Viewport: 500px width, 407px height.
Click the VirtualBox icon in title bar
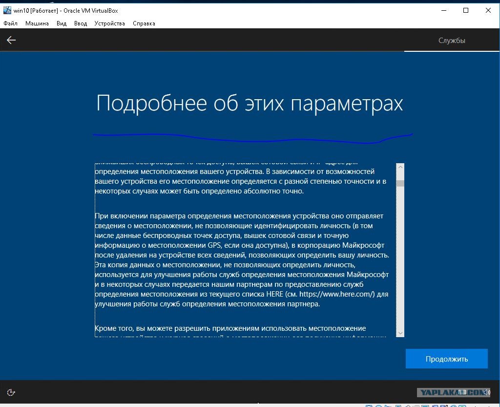point(7,11)
